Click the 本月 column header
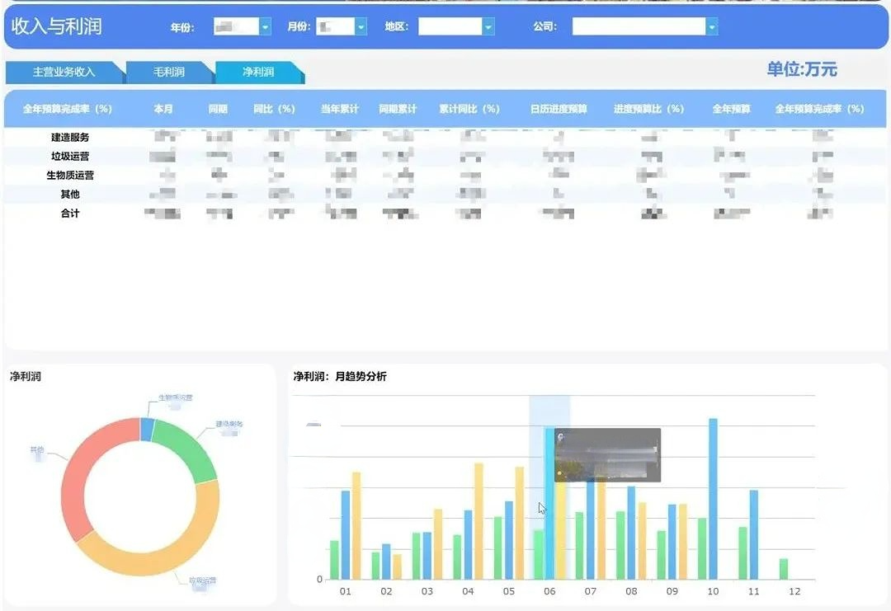 pyautogui.click(x=163, y=109)
